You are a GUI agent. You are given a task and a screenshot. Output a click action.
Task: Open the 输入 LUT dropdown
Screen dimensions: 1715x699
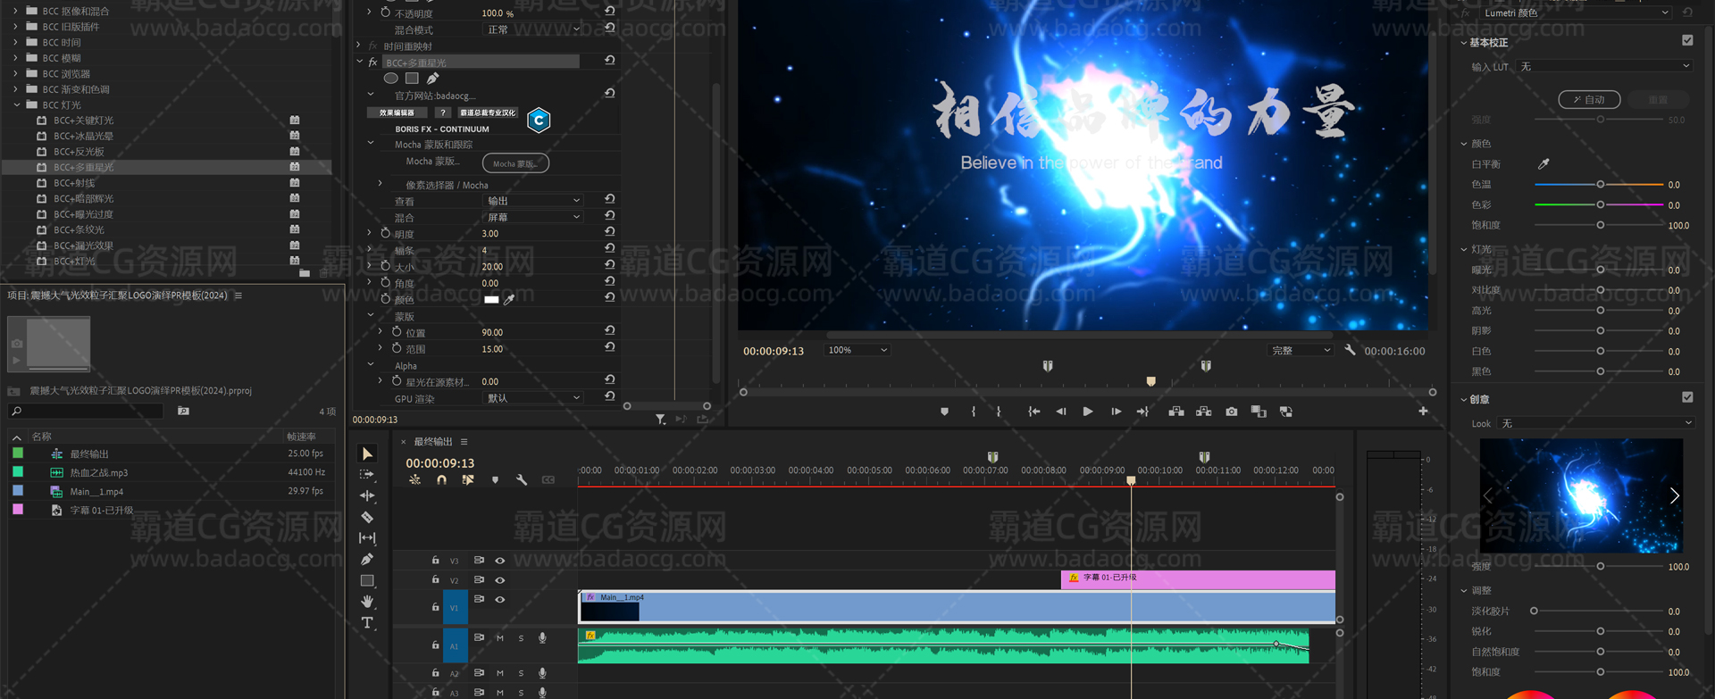[x=1604, y=67]
